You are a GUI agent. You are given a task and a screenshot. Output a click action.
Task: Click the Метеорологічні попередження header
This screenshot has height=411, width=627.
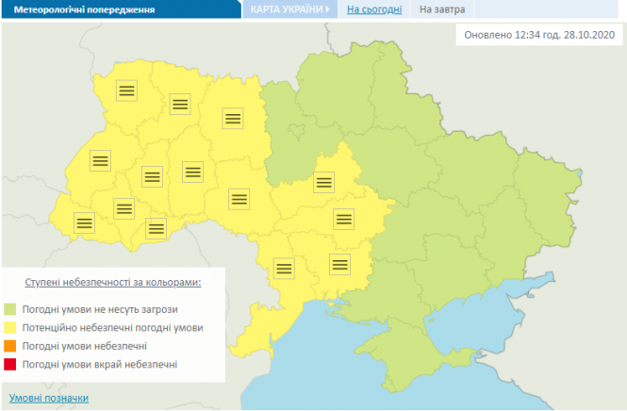click(x=78, y=9)
